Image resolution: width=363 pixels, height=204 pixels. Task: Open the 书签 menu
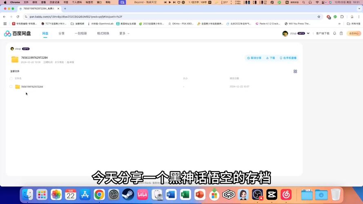coord(66,2)
